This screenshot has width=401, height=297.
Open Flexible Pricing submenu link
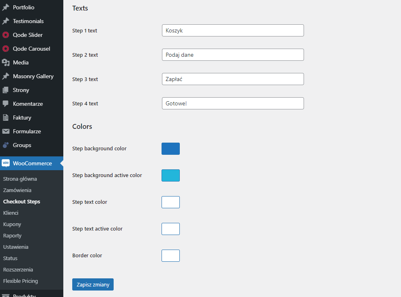tap(20, 281)
